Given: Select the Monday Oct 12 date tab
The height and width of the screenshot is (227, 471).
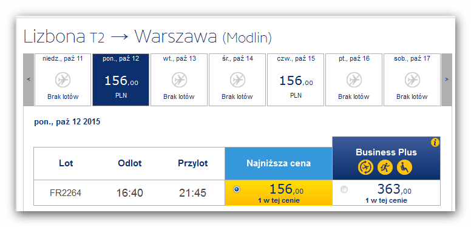Looking at the screenshot, I should tap(121, 80).
